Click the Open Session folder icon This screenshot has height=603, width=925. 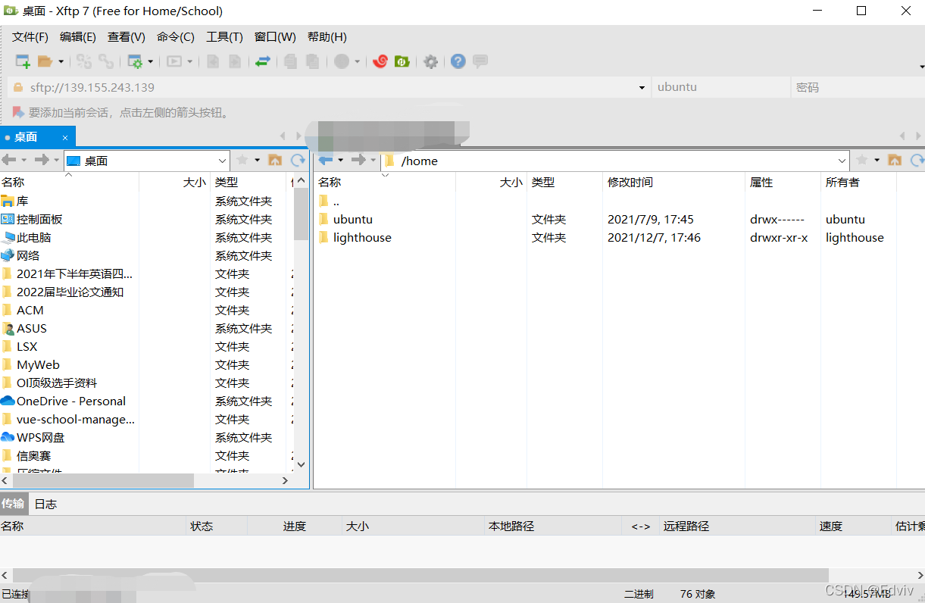point(45,61)
